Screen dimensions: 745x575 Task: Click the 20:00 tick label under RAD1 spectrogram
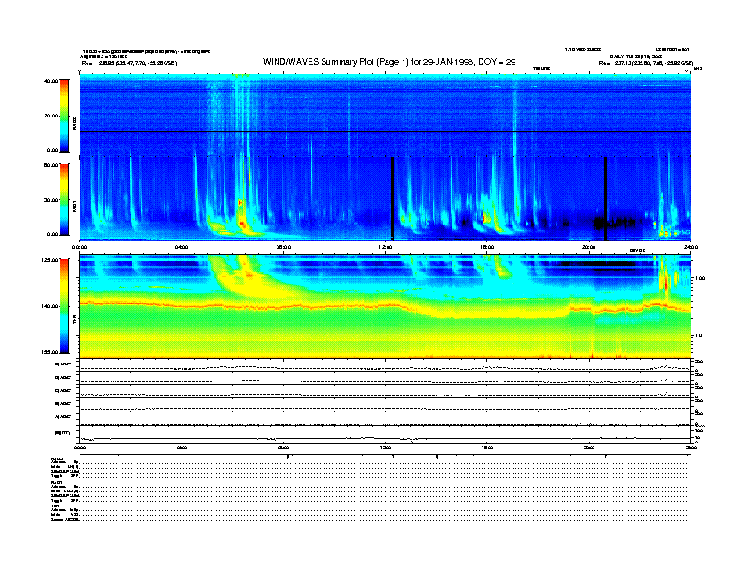(x=589, y=247)
